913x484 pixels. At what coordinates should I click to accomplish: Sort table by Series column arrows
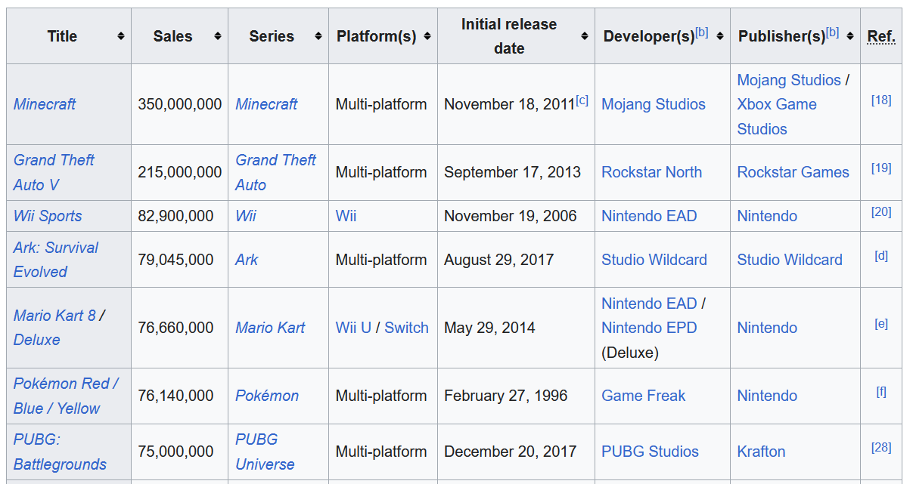click(x=318, y=36)
